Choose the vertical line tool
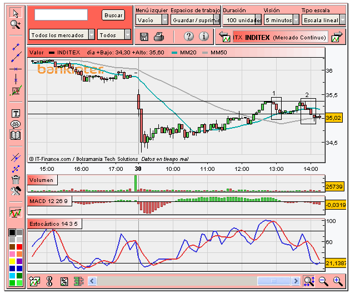The image size is (350, 294). pyautogui.click(x=16, y=79)
